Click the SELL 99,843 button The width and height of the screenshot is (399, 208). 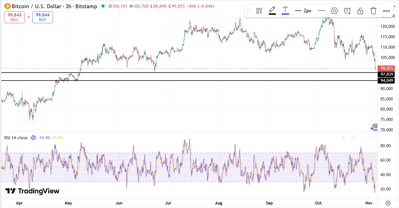coord(14,17)
